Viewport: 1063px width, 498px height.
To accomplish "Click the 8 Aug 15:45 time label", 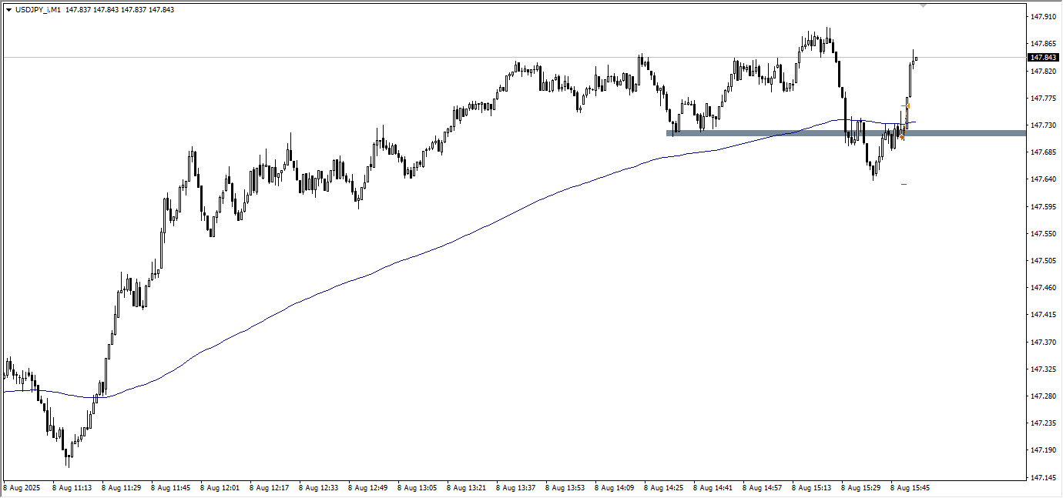I will 910,488.
